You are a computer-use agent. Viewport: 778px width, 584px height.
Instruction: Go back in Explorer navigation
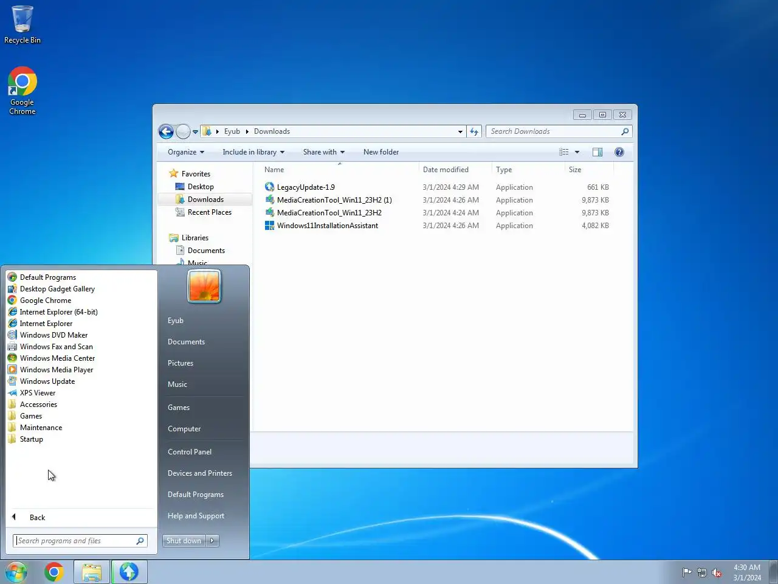pyautogui.click(x=166, y=131)
